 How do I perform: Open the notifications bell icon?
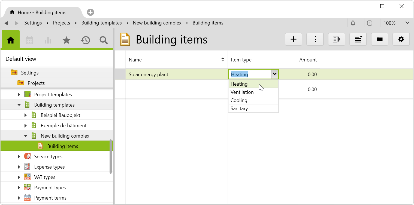(x=353, y=23)
